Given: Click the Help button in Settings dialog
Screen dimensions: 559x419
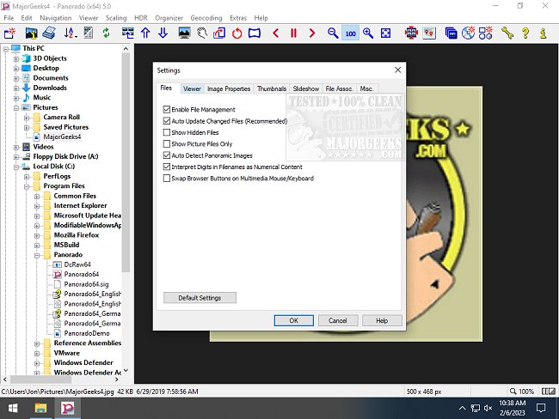Looking at the screenshot, I should (382, 320).
